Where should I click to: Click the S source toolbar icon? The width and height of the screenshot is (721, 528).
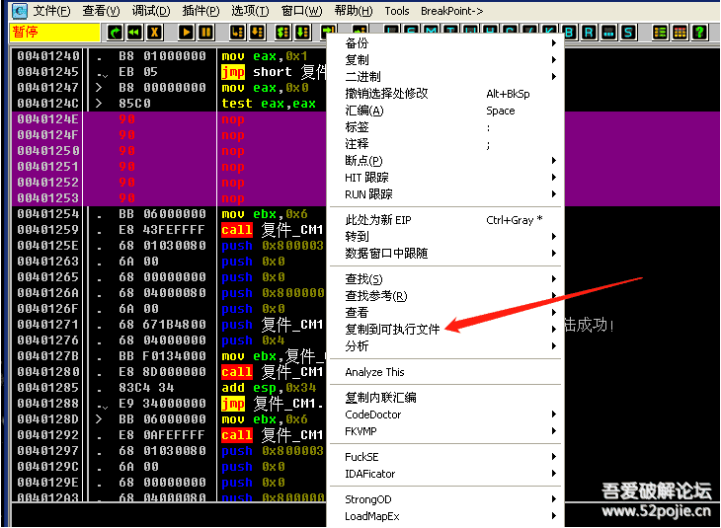626,33
